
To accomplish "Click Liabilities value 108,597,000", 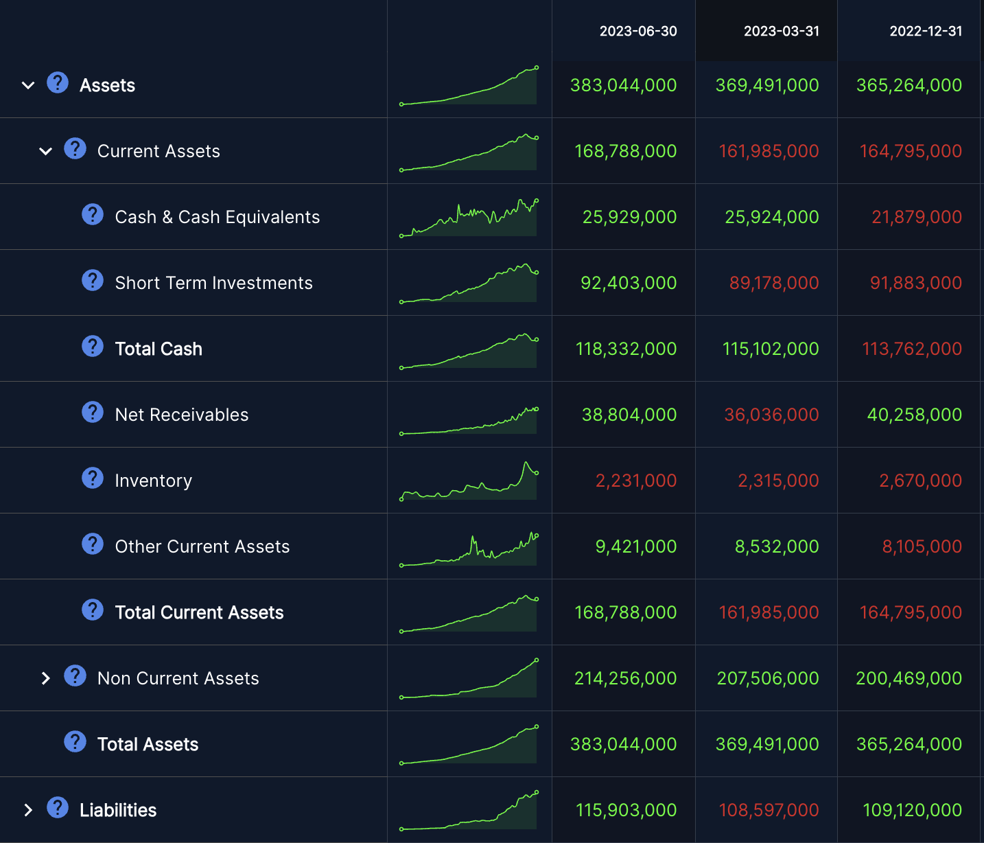I will 769,810.
